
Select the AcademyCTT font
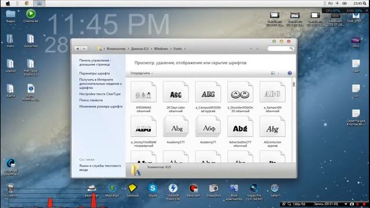pos(176,129)
